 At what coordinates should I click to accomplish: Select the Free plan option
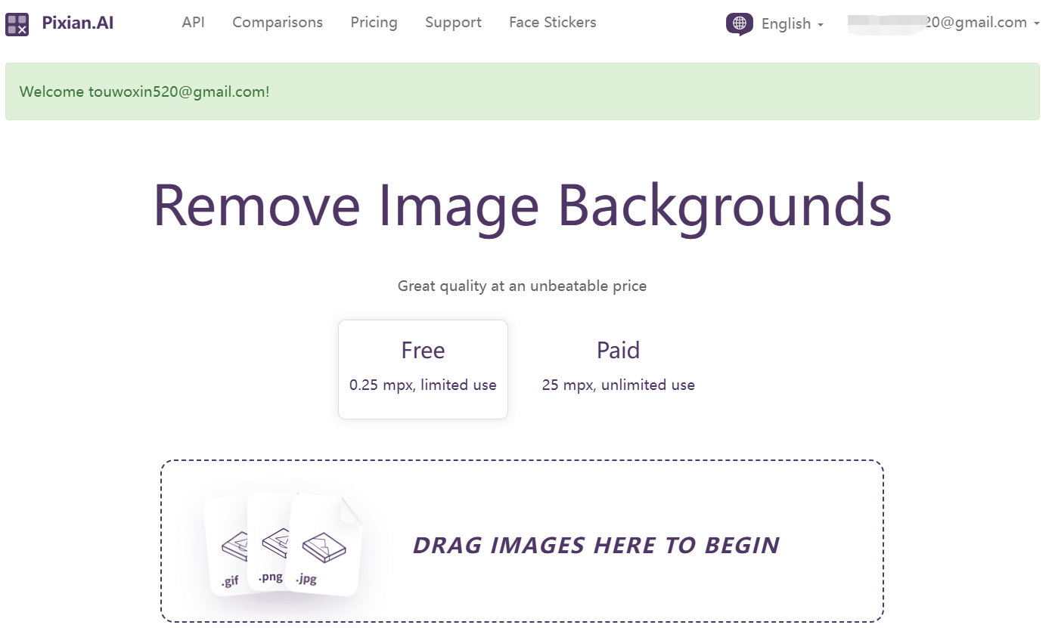pyautogui.click(x=423, y=368)
